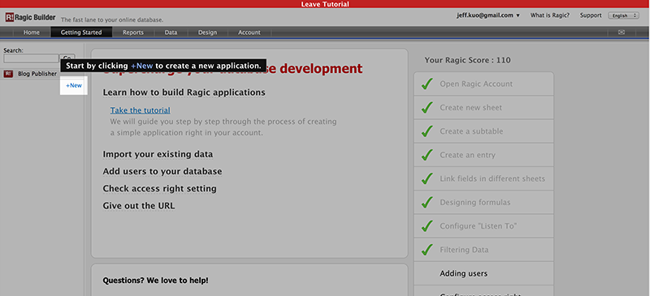650x296 pixels.
Task: Switch to the Reports menu
Action: pyautogui.click(x=133, y=32)
